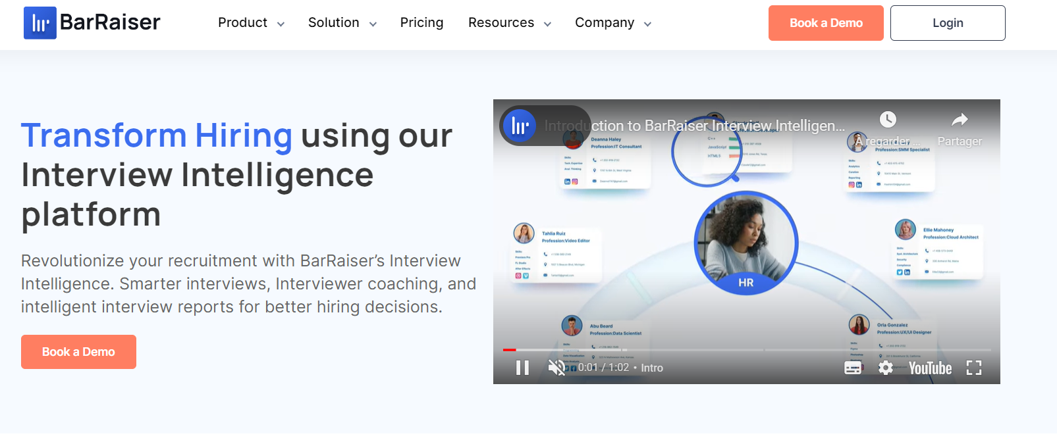Open the Resources dropdown menu
The image size is (1057, 442).
click(509, 23)
